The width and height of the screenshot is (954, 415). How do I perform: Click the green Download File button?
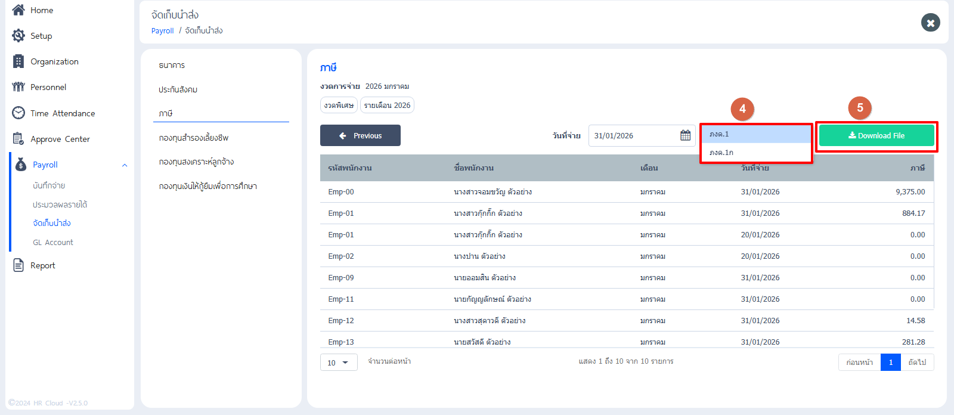coord(876,135)
